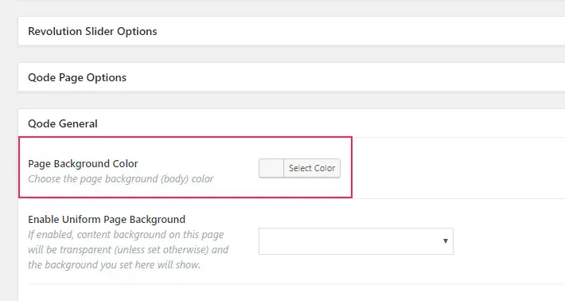
Task: Click 'Choose the page background (body) color' description
Action: click(121, 179)
